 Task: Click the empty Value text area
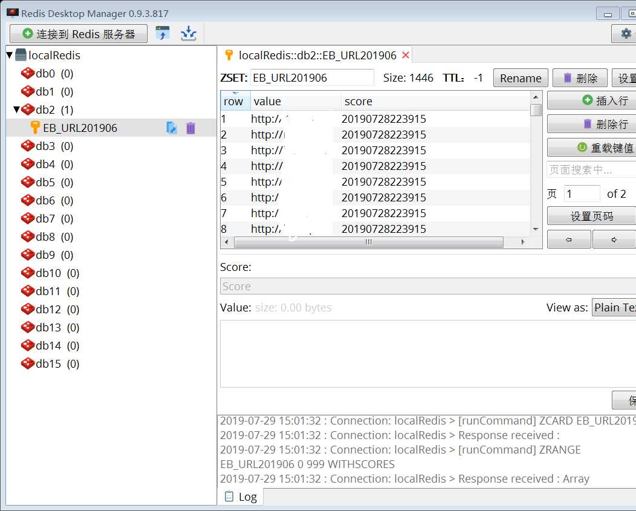tap(428, 354)
